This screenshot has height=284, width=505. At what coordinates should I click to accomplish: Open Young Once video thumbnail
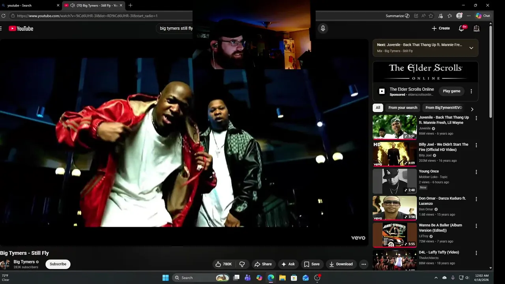point(395,181)
